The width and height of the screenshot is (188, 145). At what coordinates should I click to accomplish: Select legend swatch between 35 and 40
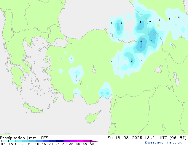[73, 141]
